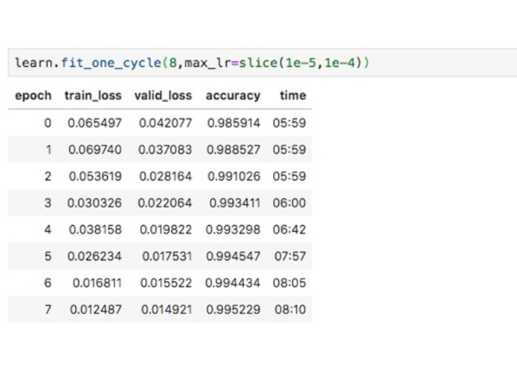Click the fit_one_cycle code cell

pos(263,62)
